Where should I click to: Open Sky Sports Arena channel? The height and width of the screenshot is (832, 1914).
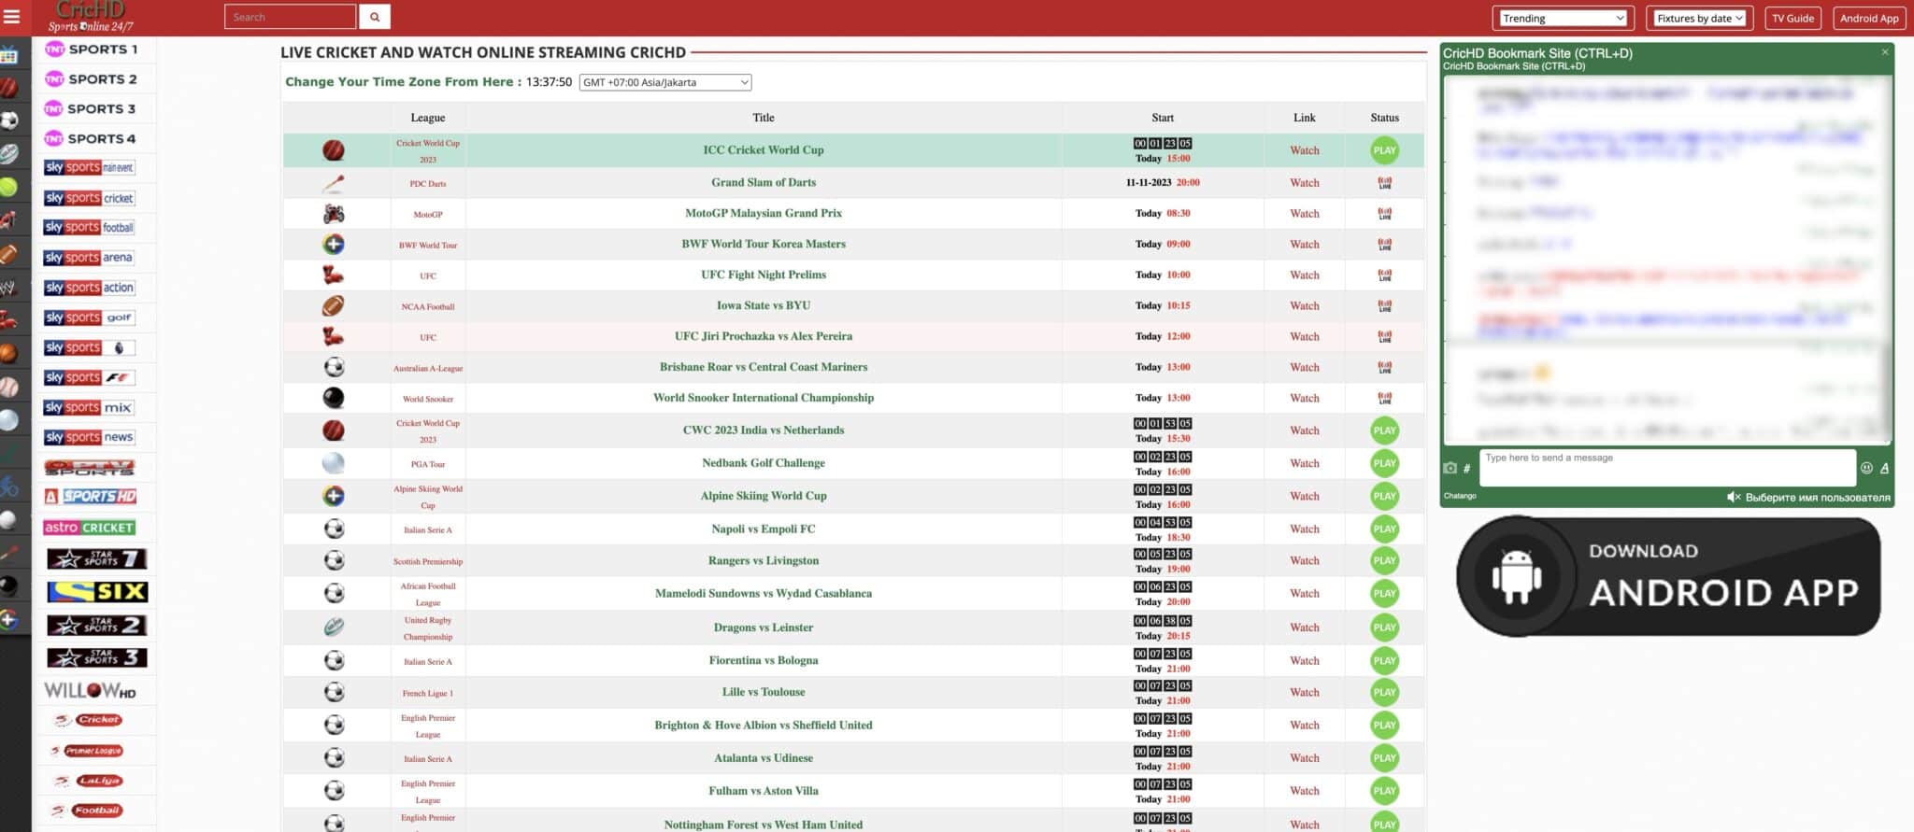tap(90, 258)
